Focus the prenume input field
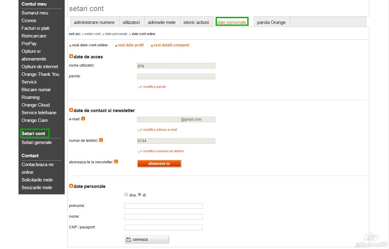This screenshot has height=249, width=389. click(164, 206)
